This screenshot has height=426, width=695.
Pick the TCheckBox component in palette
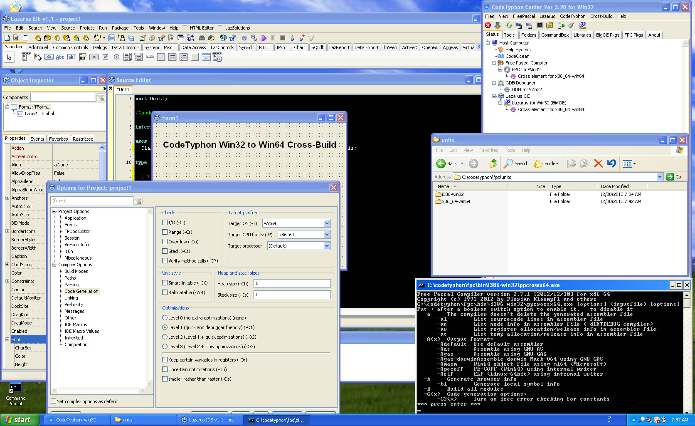click(x=105, y=57)
